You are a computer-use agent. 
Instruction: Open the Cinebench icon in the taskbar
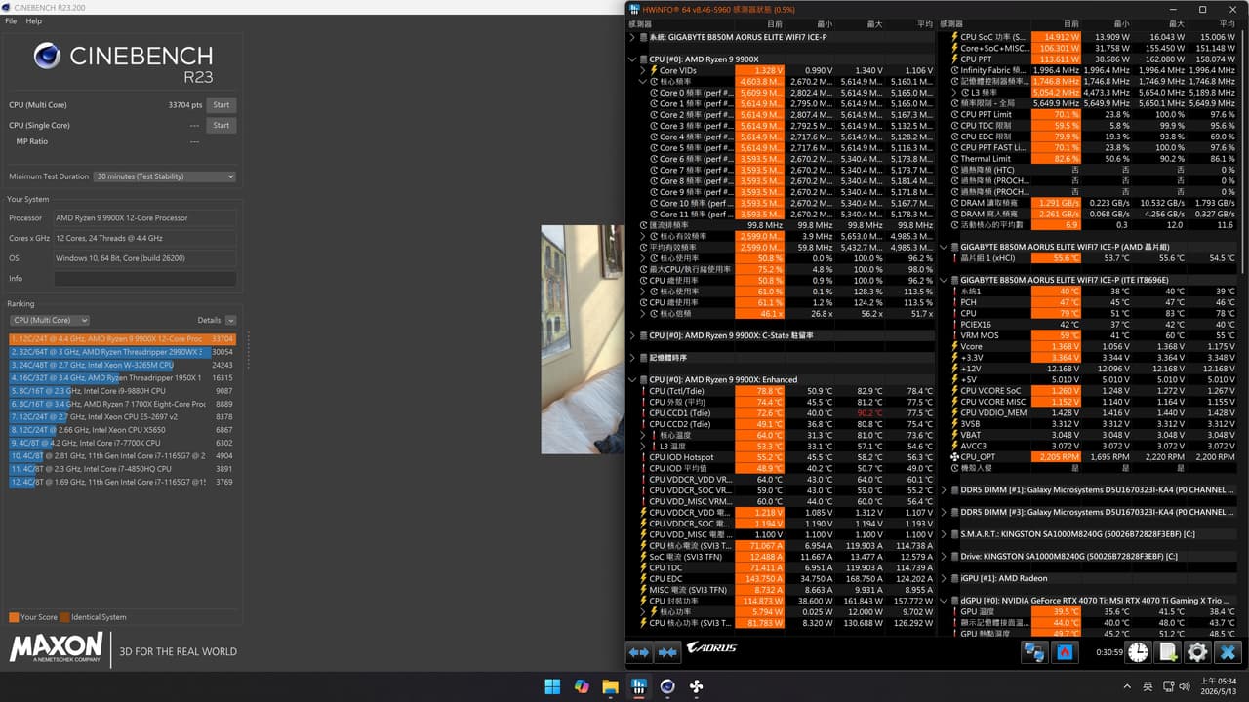click(x=667, y=686)
